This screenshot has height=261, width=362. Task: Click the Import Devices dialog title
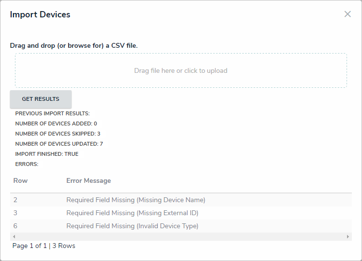[x=40, y=14]
